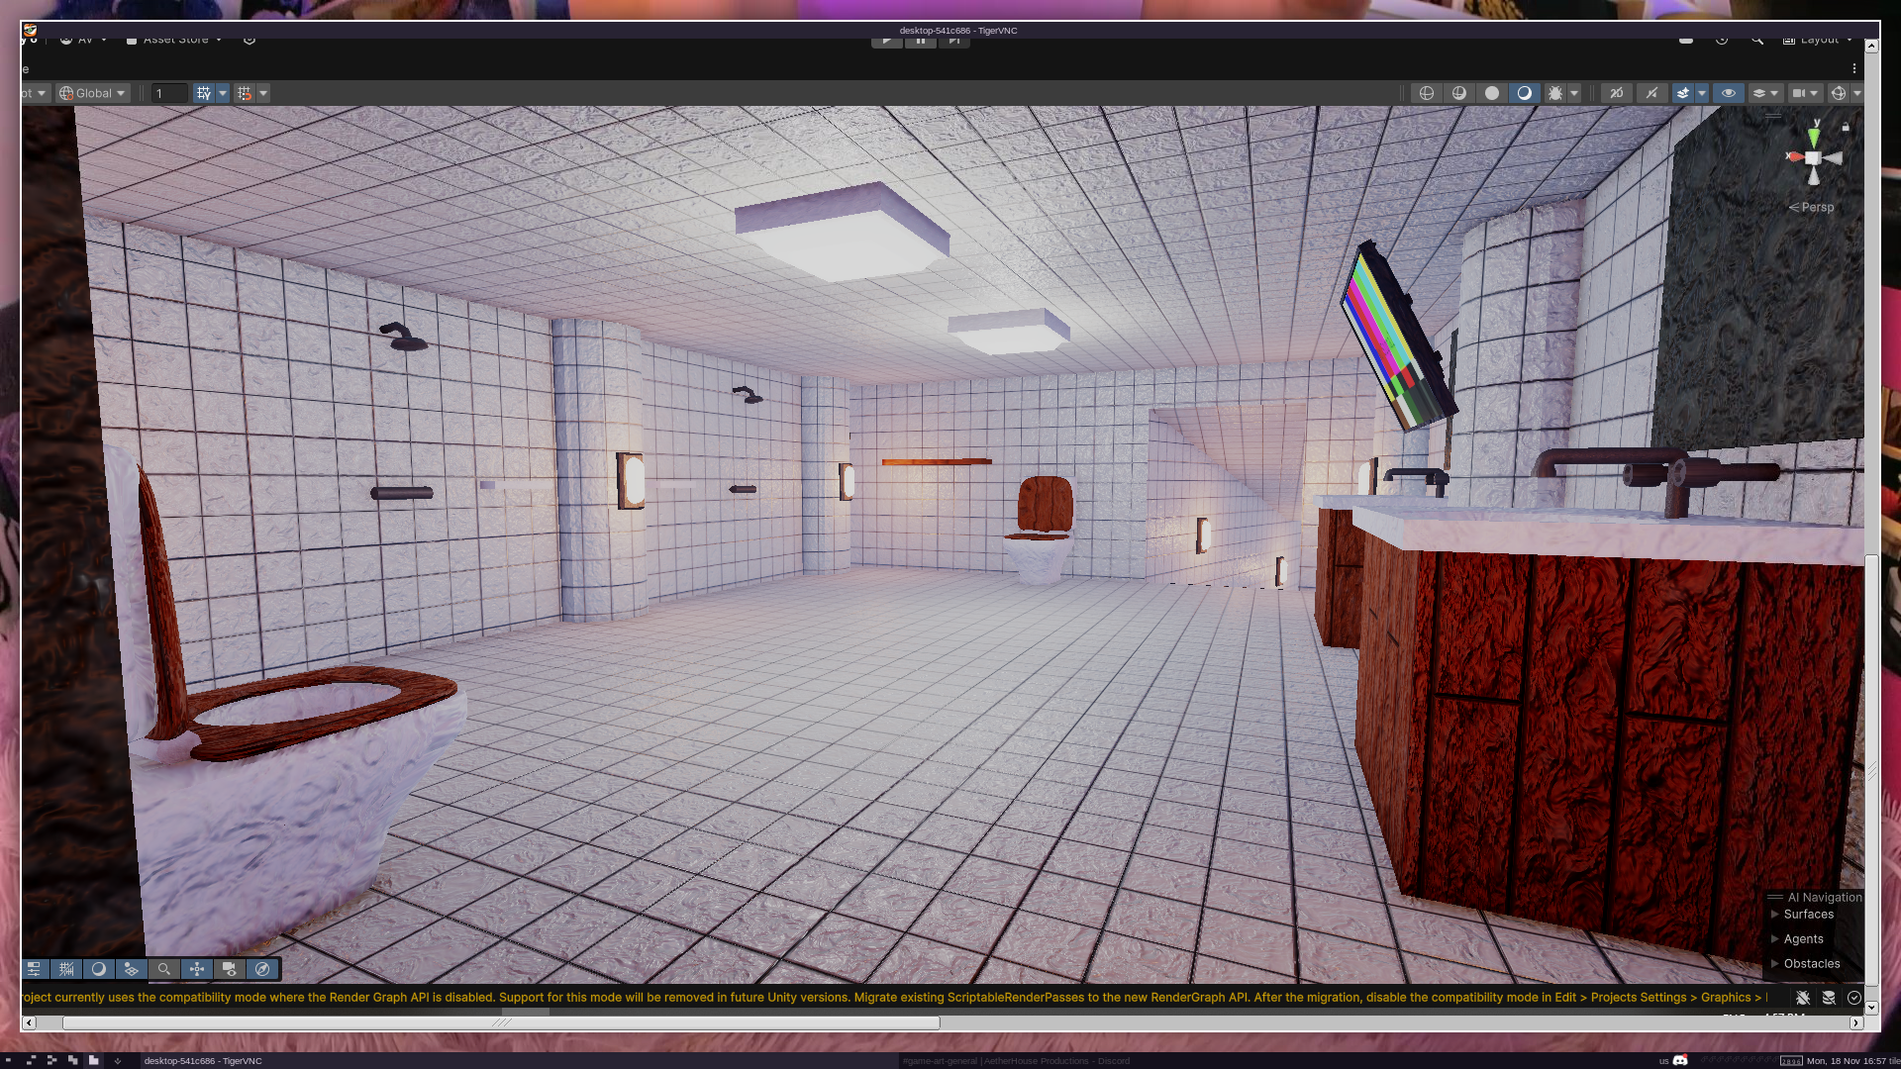Open the scene camera settings dropdown
The image size is (1901, 1069).
click(1805, 93)
